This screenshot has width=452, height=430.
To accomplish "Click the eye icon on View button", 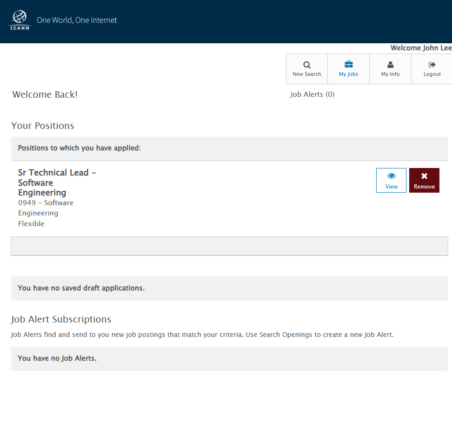I will (391, 176).
